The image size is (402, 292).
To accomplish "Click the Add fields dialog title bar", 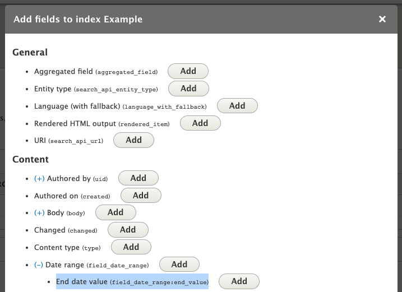I will tap(201, 19).
